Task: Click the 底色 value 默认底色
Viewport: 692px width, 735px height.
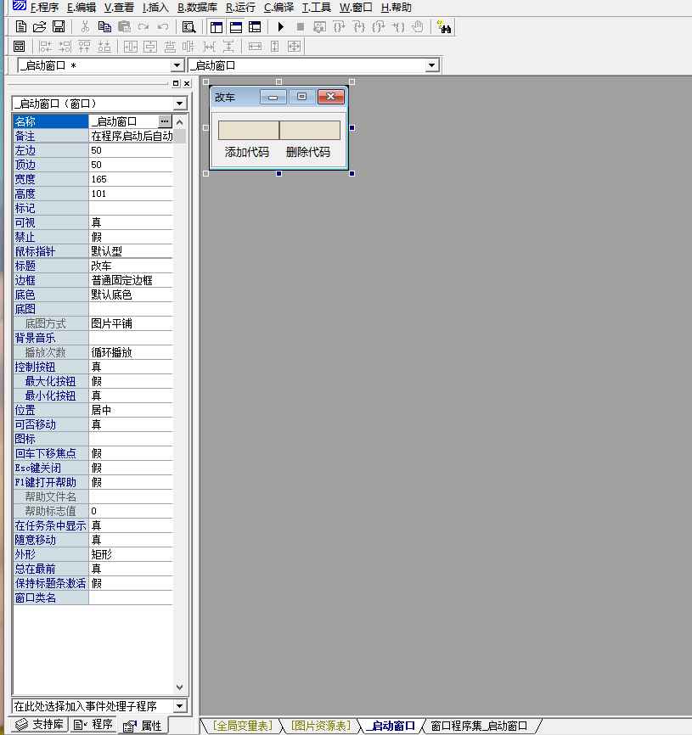Action: pyautogui.click(x=131, y=295)
